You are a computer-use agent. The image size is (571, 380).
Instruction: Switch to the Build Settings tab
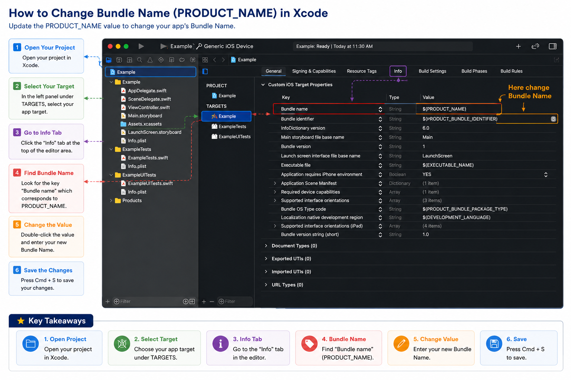pos(432,71)
